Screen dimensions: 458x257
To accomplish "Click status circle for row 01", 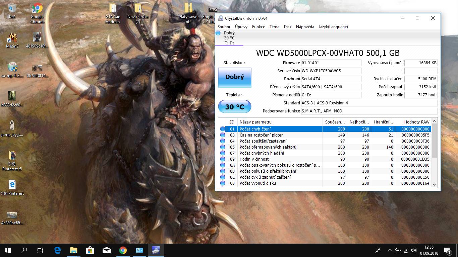I will click(x=223, y=129).
